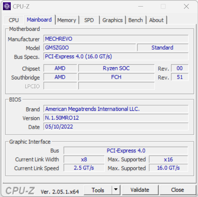Click the Motherboard group label

point(25,29)
